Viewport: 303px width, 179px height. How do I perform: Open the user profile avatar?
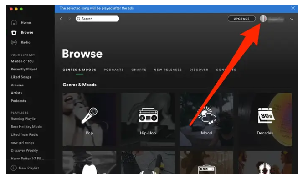click(x=263, y=19)
